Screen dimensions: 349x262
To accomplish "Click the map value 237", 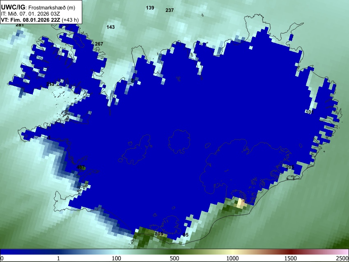I will (170, 10).
